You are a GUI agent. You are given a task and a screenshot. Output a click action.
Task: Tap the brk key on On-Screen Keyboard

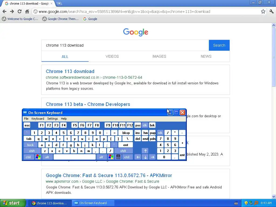(152, 125)
